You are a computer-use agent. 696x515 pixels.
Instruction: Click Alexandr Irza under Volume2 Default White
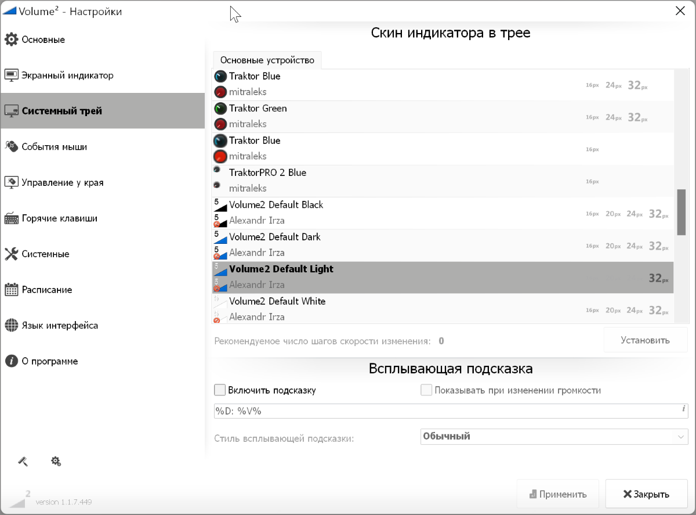[x=257, y=317]
